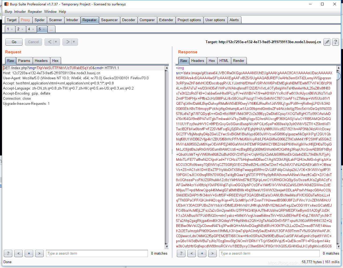Switch to the Target tab
The width and height of the screenshot is (343, 268).
pos(12,20)
